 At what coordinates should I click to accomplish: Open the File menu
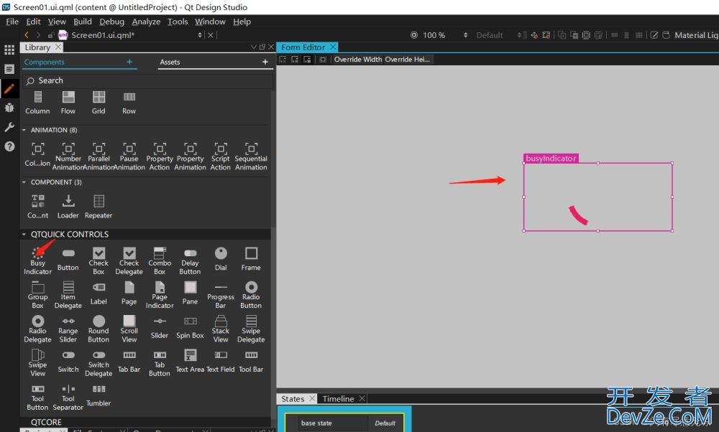[12, 22]
